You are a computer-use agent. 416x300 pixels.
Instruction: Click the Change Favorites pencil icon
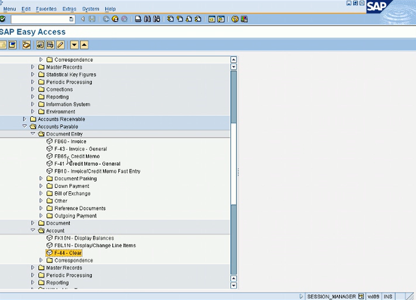click(x=60, y=45)
